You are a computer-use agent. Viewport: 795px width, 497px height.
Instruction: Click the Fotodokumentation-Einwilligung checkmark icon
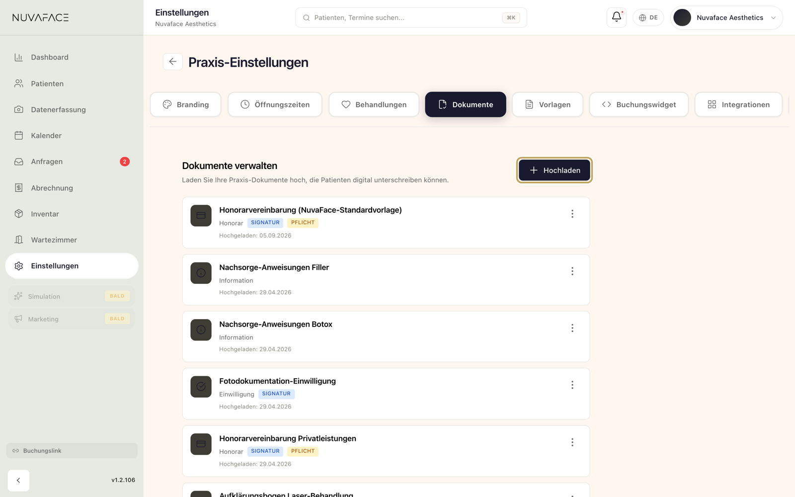201,387
